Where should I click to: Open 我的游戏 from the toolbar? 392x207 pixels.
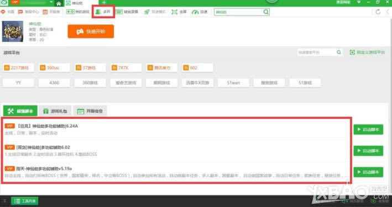[78, 12]
